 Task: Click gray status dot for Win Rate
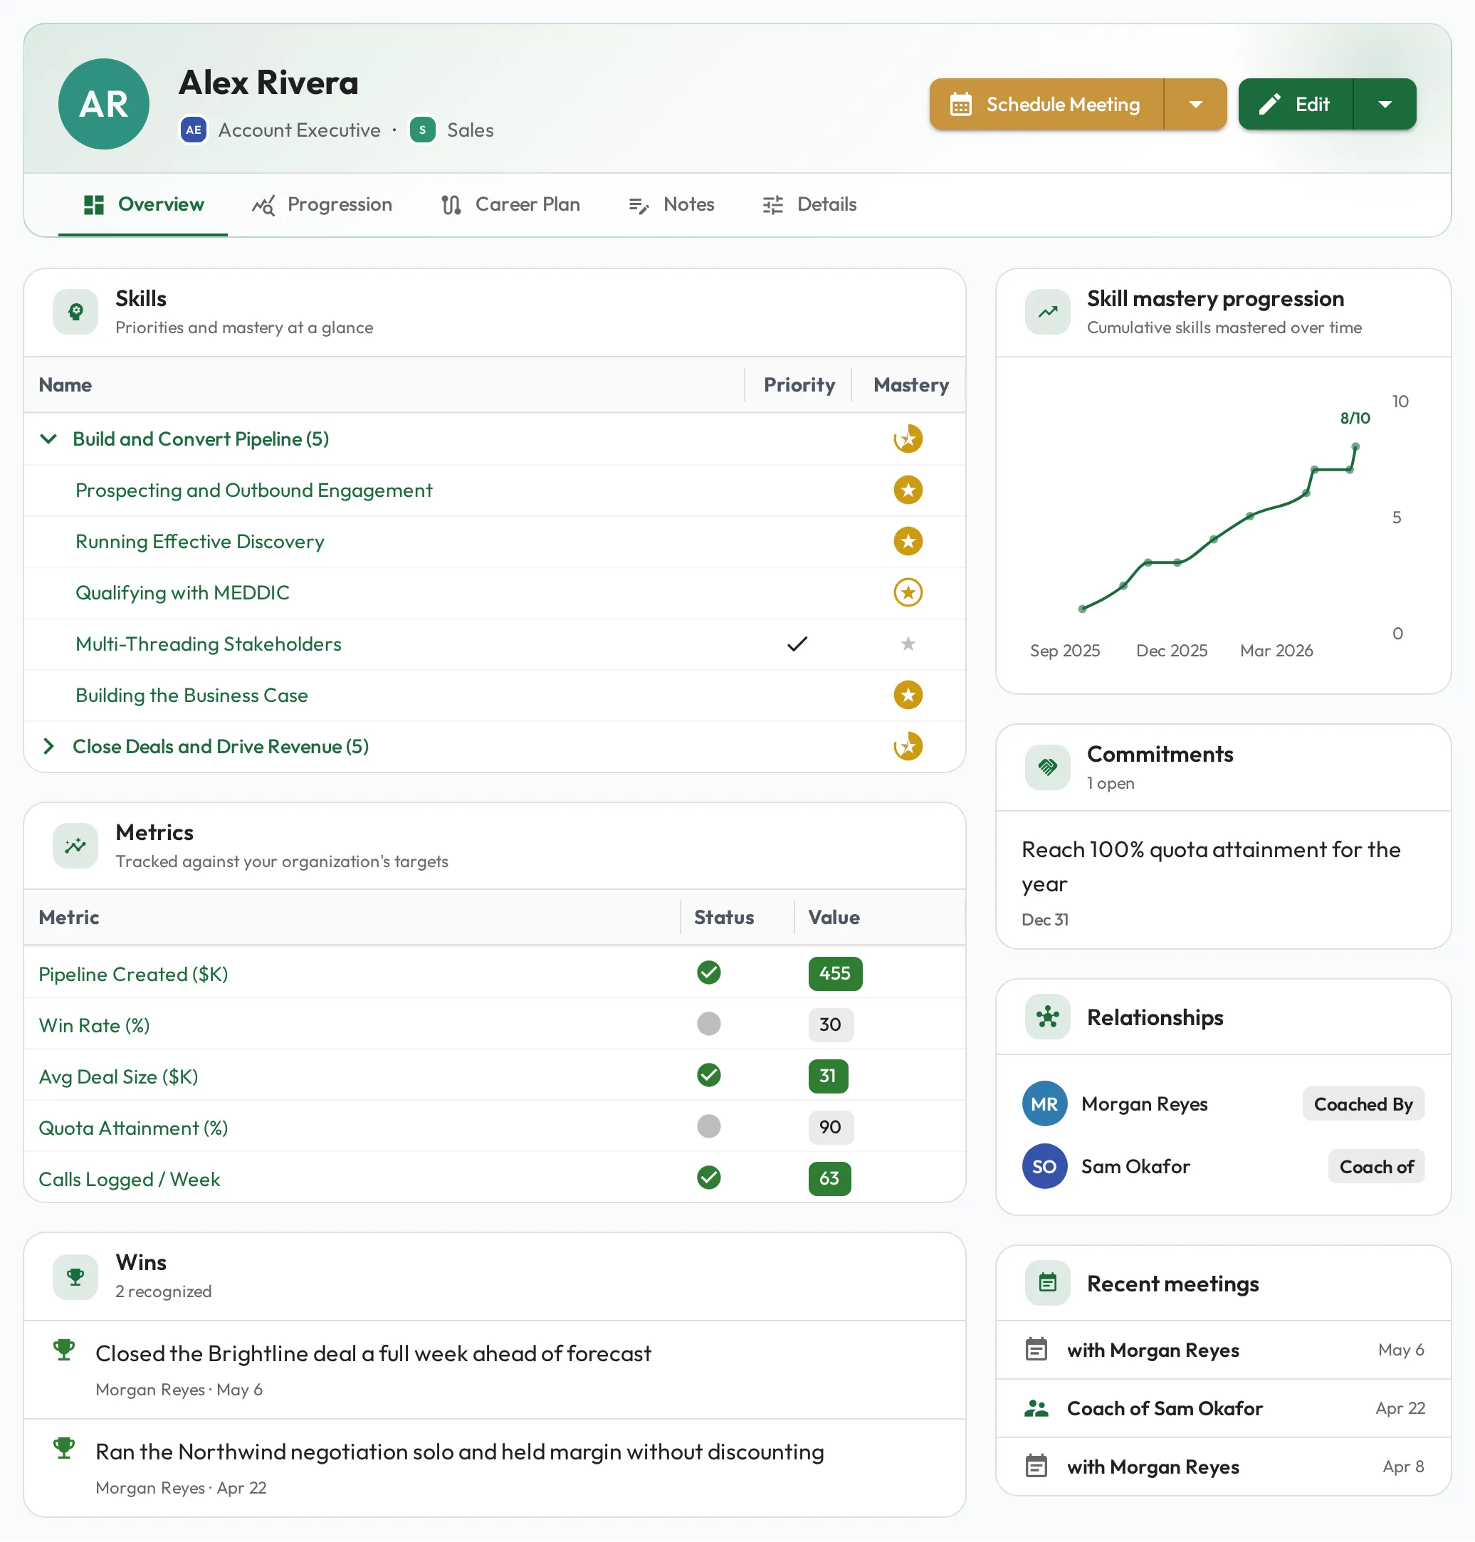708,1024
